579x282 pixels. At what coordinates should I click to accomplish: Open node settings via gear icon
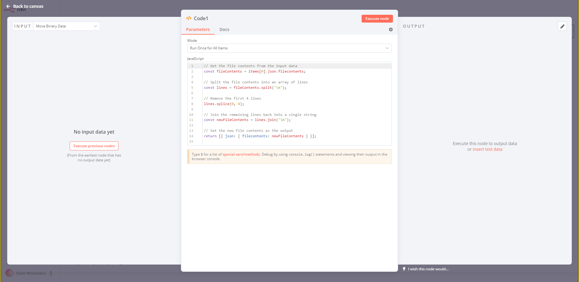pyautogui.click(x=391, y=29)
